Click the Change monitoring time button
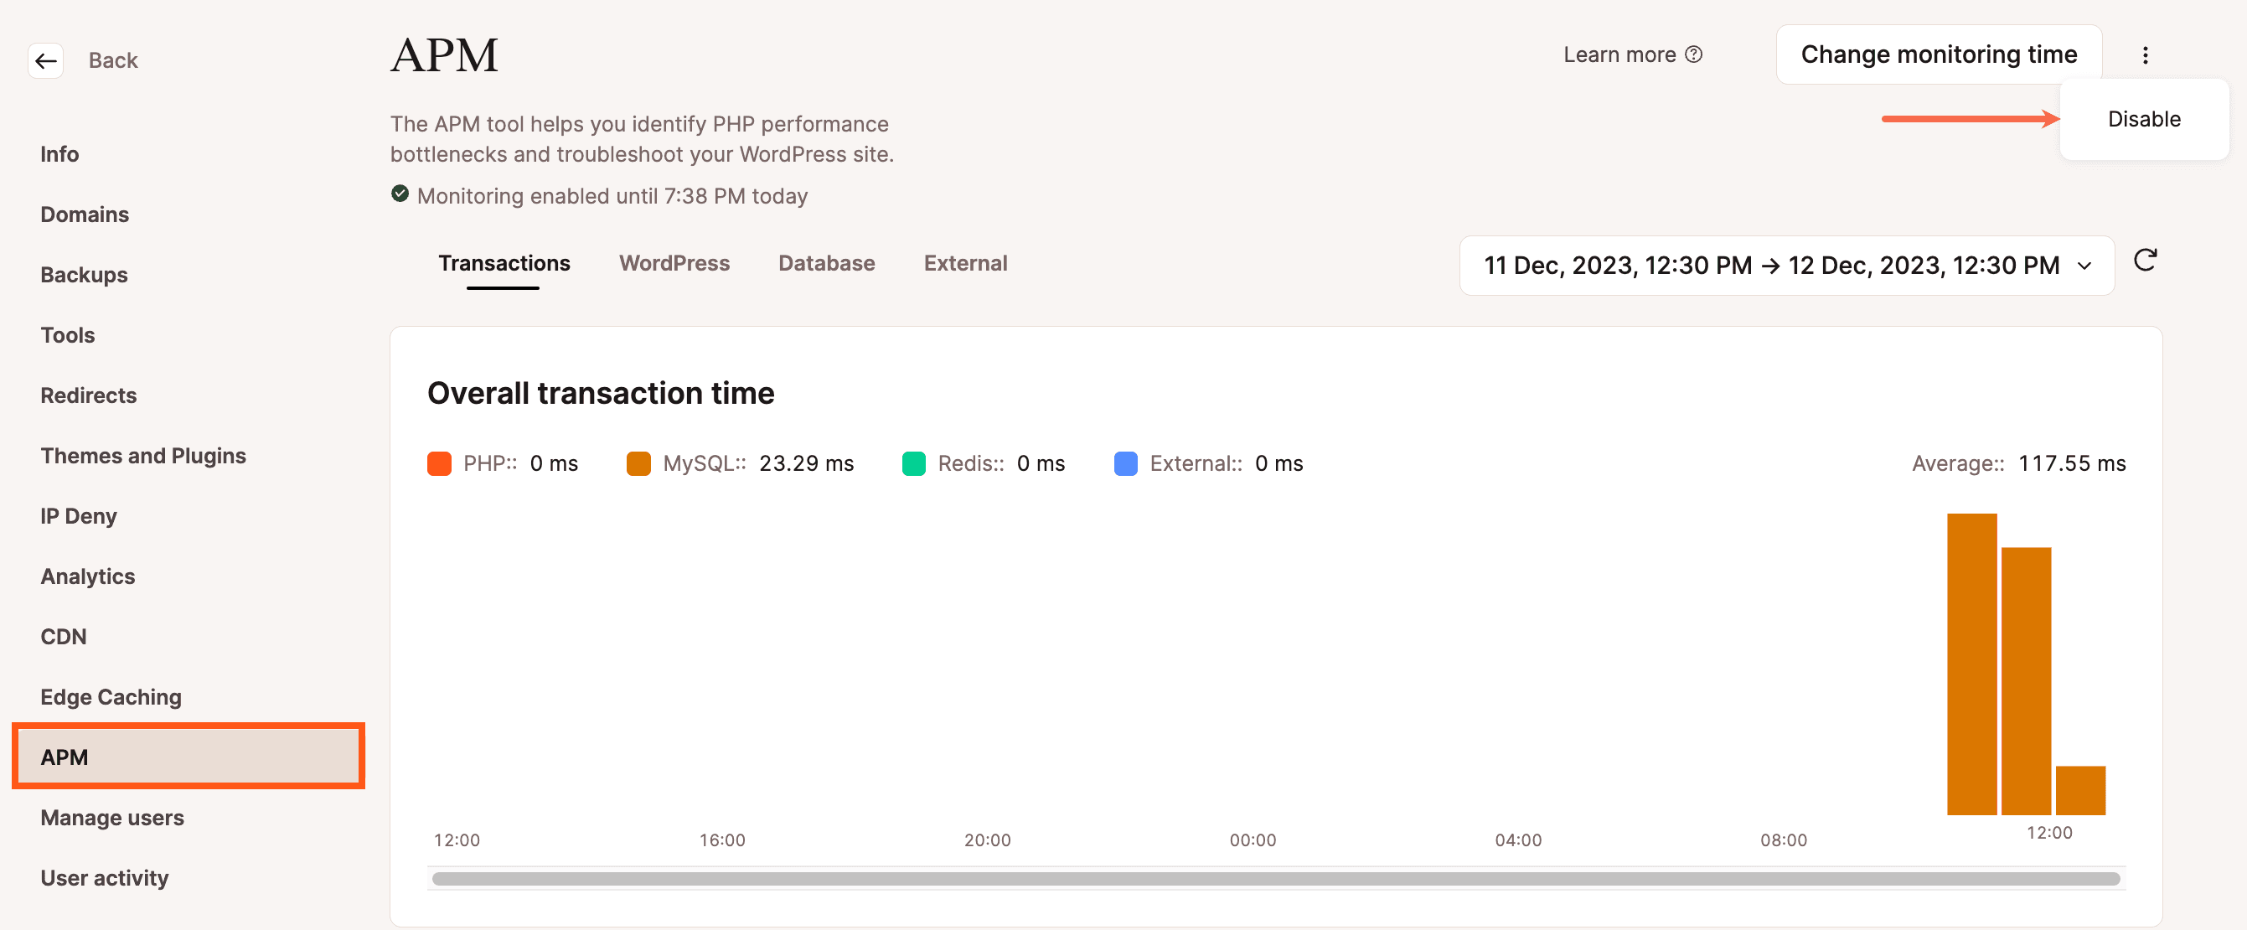Image resolution: width=2247 pixels, height=930 pixels. [1939, 53]
